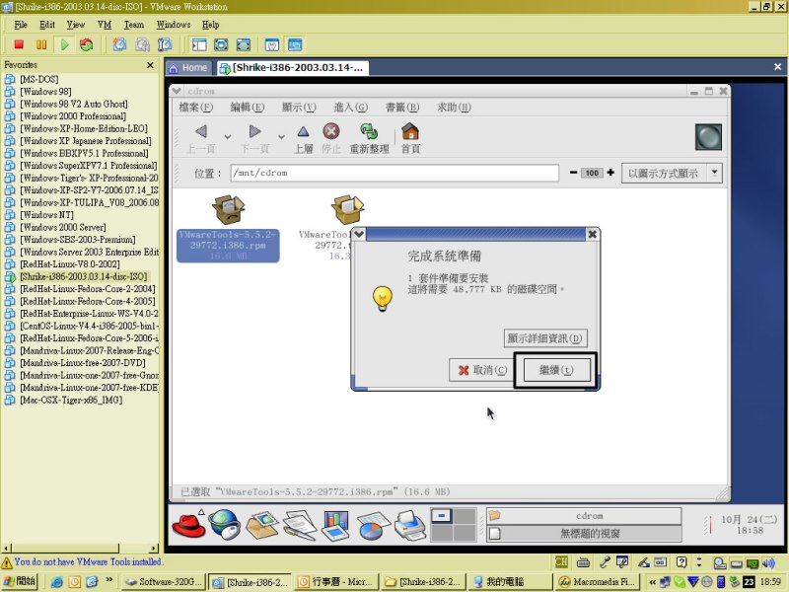Image resolution: width=789 pixels, height=592 pixels.
Task: Open the Nautilus 檔案(F) menu
Action: 195,108
